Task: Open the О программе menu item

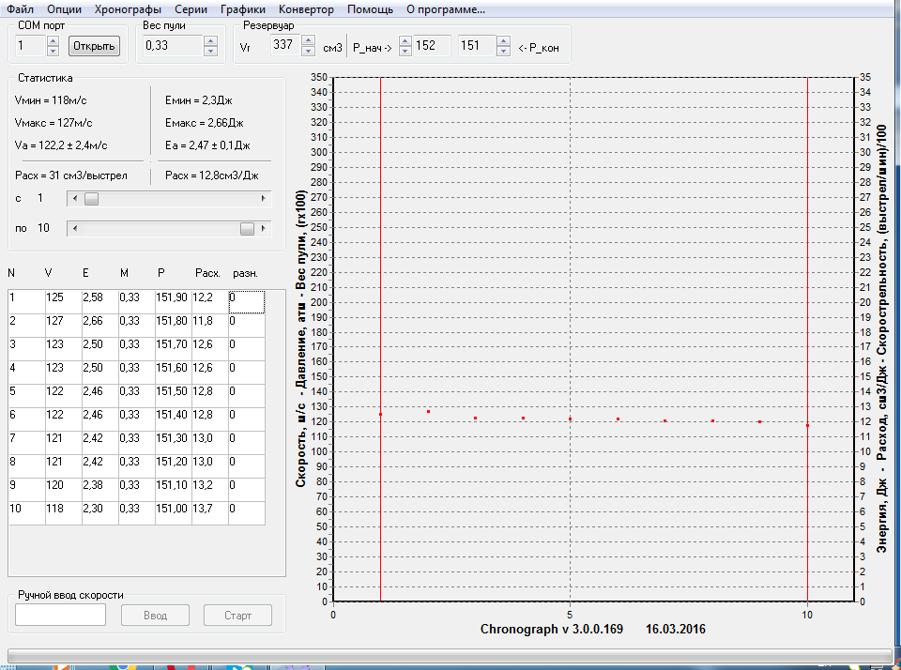Action: point(445,9)
